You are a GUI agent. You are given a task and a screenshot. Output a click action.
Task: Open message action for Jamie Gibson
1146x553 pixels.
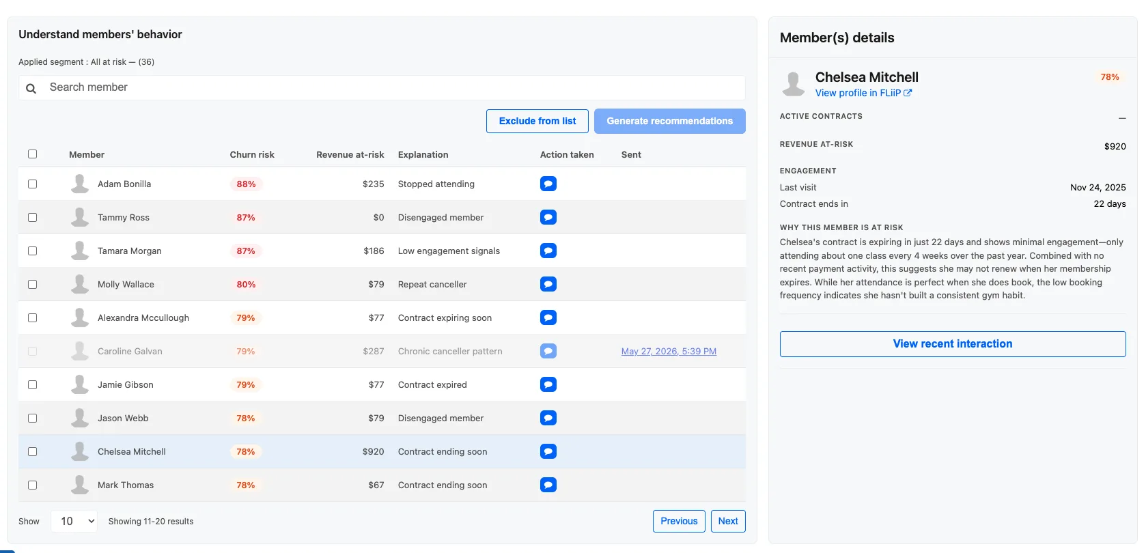coord(548,384)
